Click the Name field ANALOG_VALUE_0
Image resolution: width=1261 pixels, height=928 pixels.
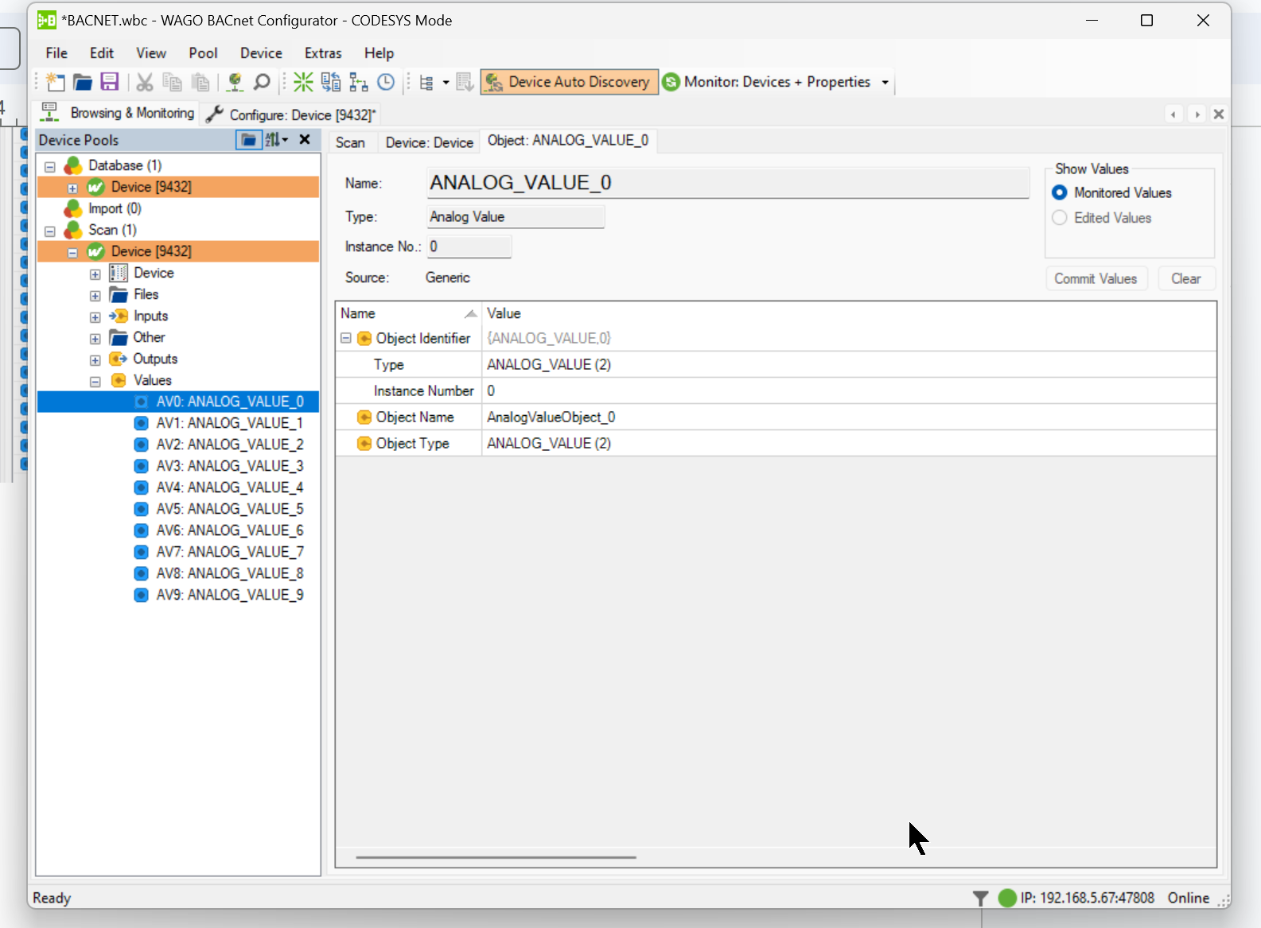pyautogui.click(x=728, y=183)
